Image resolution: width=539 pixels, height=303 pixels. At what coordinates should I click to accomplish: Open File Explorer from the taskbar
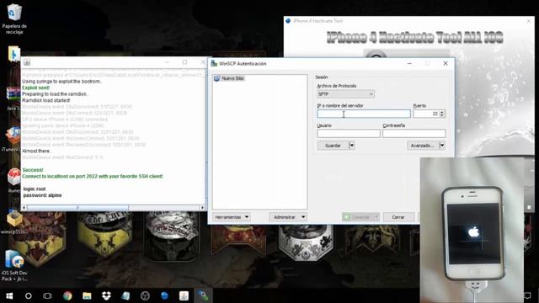(x=87, y=295)
